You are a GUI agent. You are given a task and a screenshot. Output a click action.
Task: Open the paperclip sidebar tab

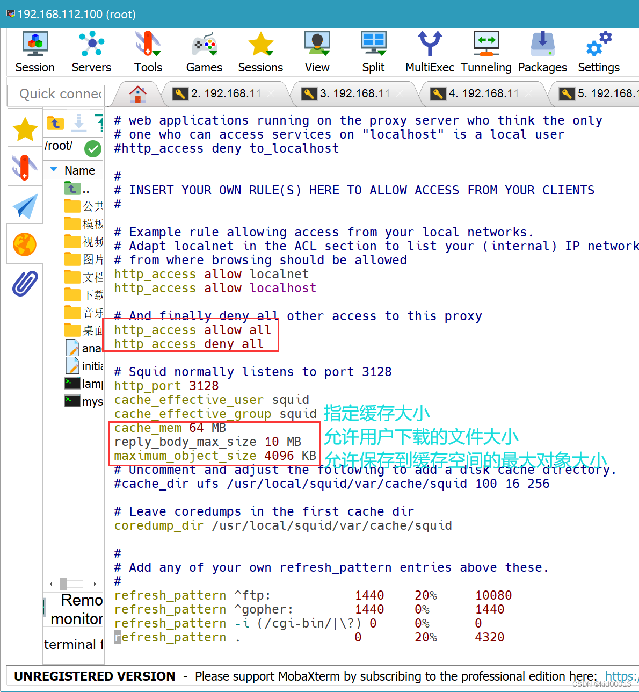pyautogui.click(x=25, y=283)
